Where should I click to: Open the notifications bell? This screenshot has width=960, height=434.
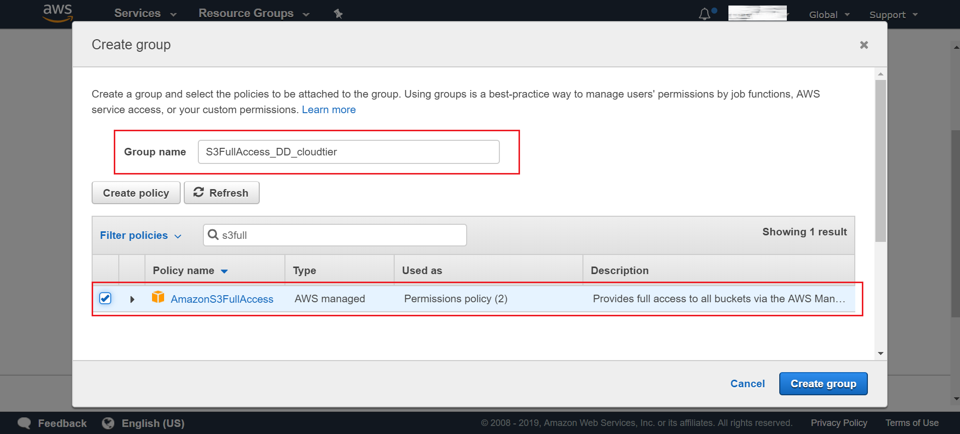point(705,14)
